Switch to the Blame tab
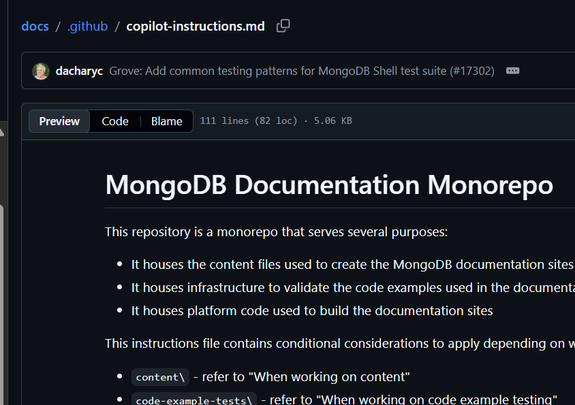 click(166, 120)
